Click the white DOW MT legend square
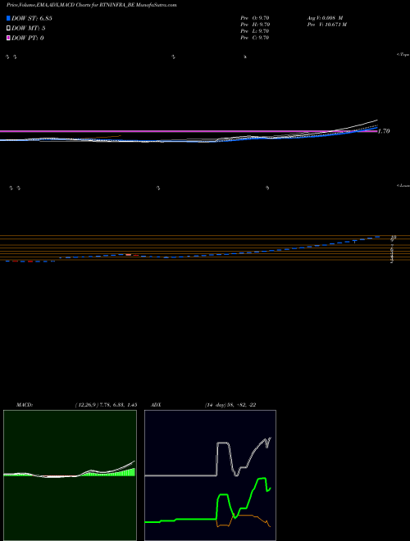Image resolution: width=410 pixels, height=541 pixels. point(9,29)
